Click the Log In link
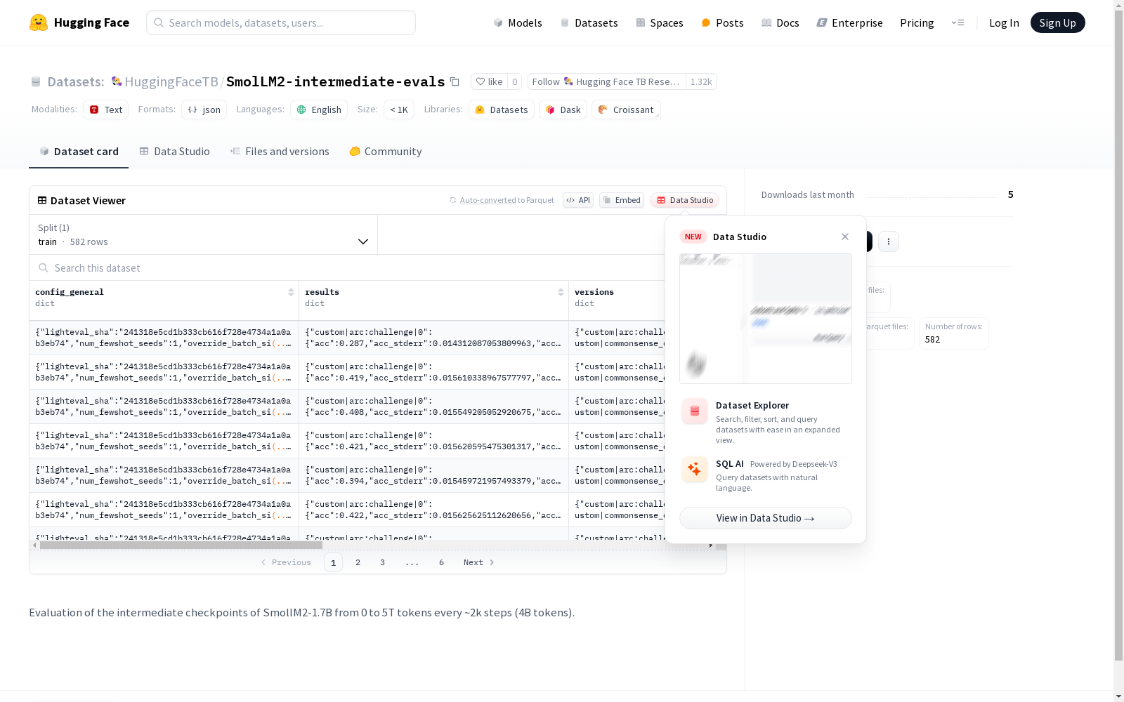 (x=1004, y=22)
